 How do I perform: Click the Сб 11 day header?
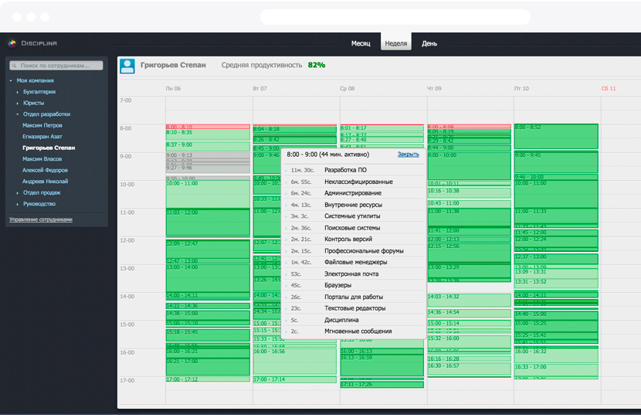[609, 88]
